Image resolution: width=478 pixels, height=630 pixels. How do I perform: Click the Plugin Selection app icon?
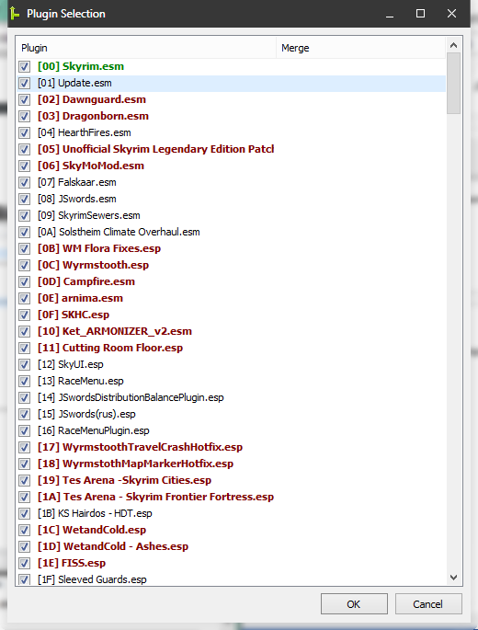tap(14, 13)
